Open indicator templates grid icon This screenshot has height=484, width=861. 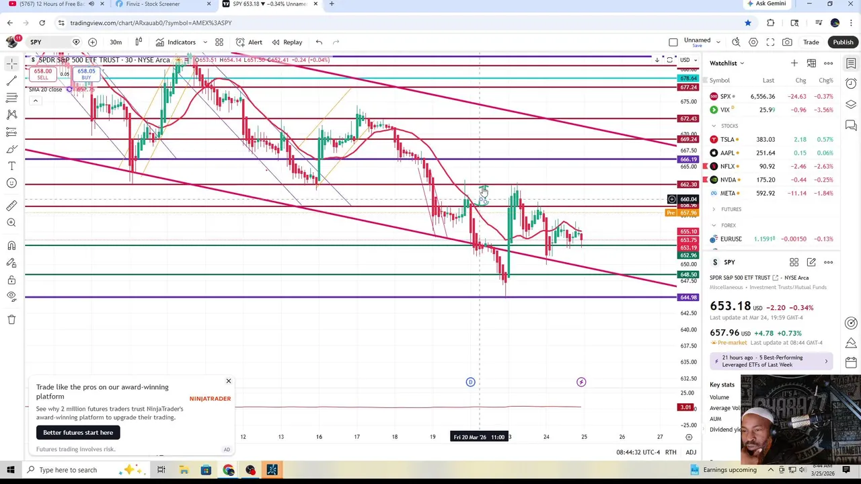pos(219,42)
